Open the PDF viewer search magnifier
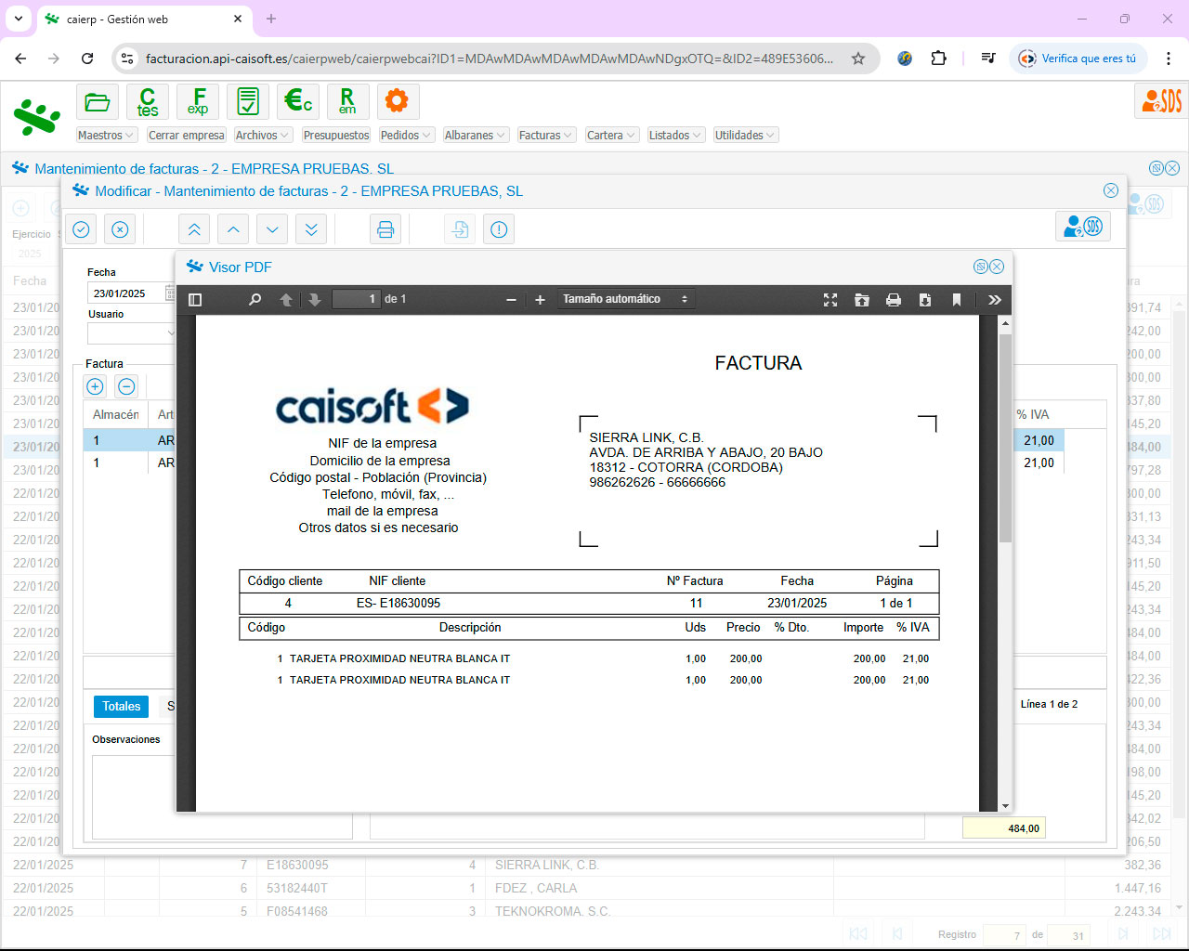Screen dimensions: 1189x951 [255, 299]
